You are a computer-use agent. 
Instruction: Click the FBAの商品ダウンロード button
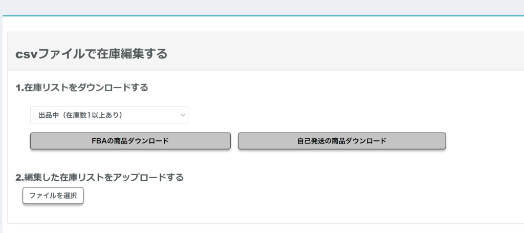click(x=130, y=141)
